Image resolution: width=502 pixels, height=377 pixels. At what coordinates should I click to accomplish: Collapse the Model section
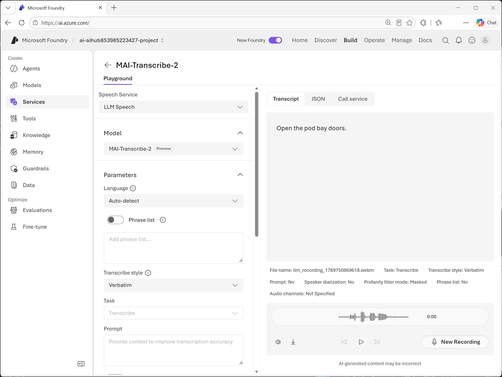(240, 133)
